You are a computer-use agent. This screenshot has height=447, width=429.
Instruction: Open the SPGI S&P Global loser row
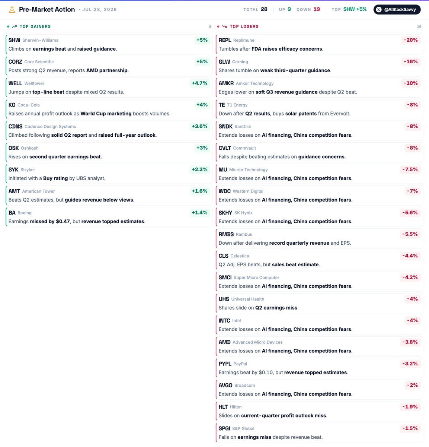point(319,433)
